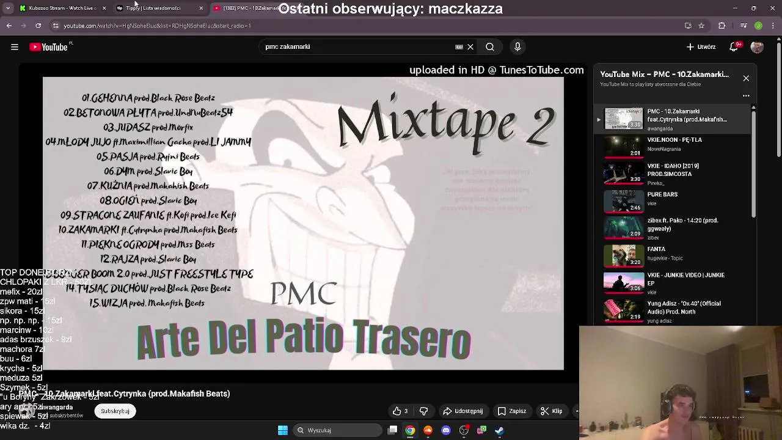Open SoundCloud from the taskbar

(x=428, y=430)
